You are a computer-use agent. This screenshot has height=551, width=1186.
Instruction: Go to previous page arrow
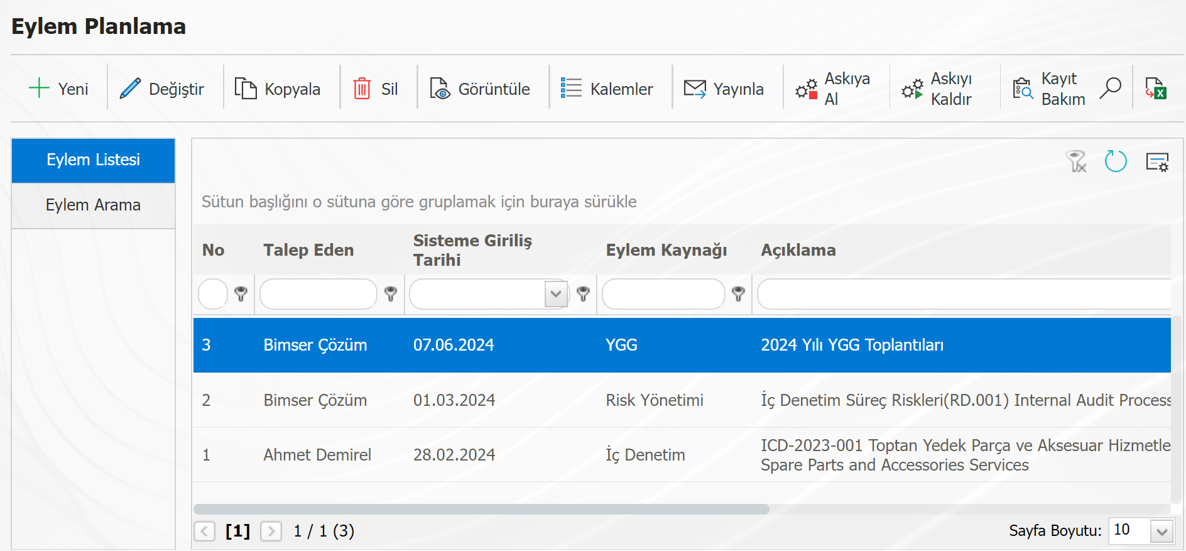(205, 532)
